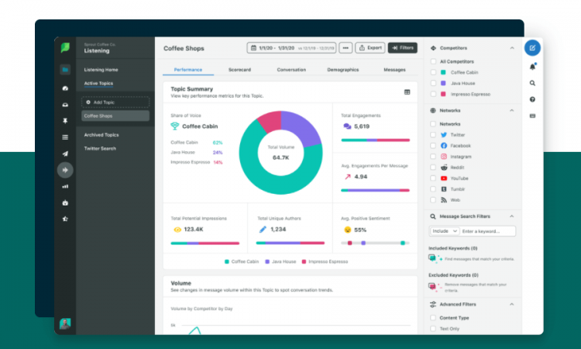The height and width of the screenshot is (349, 581).
Task: Click the Sprout leaf logo
Action: (x=65, y=48)
